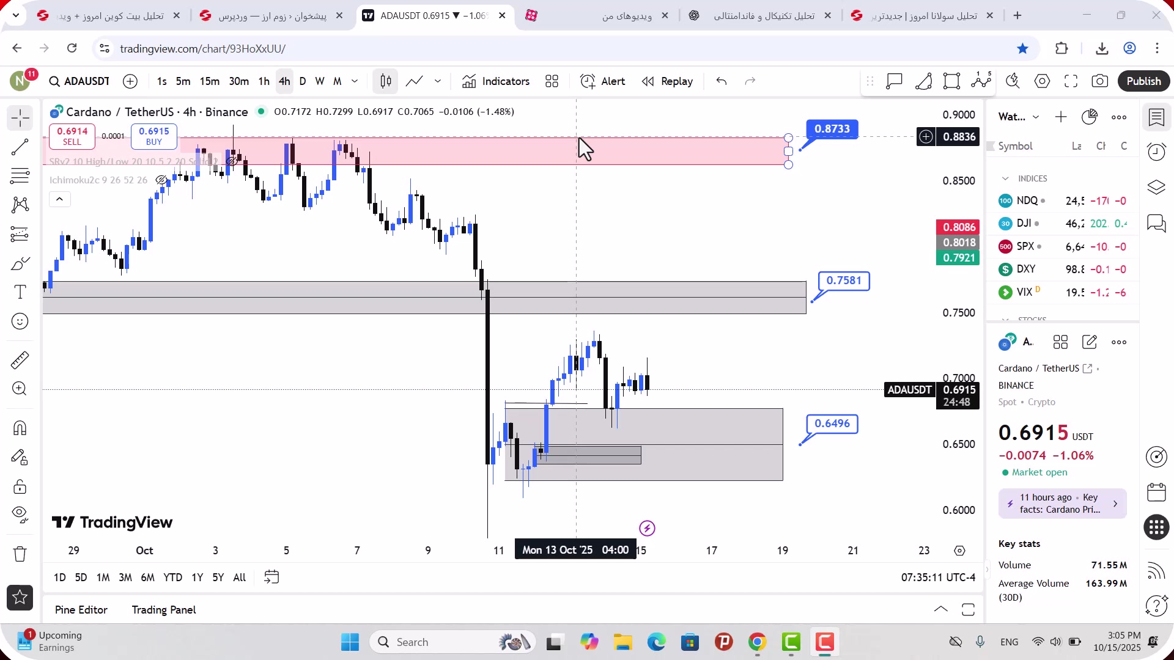1174x660 pixels.
Task: Open indicator templates grid
Action: point(552,81)
